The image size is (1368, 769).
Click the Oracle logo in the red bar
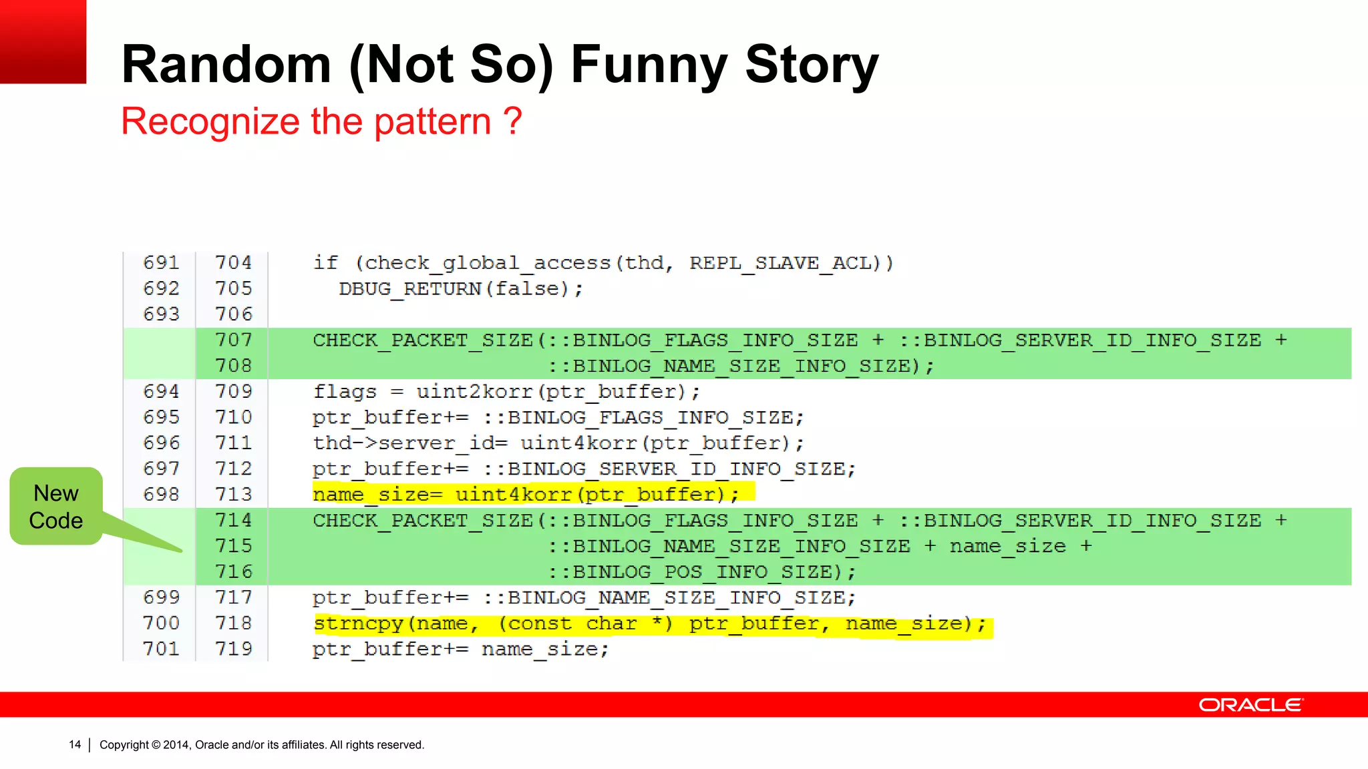coord(1251,705)
